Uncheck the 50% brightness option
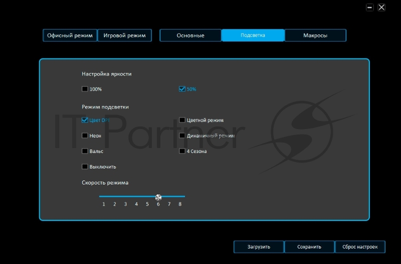This screenshot has height=264, width=401. pyautogui.click(x=182, y=89)
